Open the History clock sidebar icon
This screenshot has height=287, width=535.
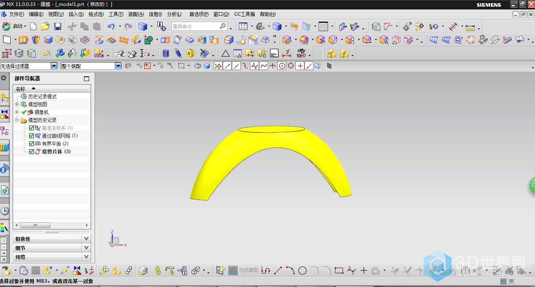(x=4, y=211)
